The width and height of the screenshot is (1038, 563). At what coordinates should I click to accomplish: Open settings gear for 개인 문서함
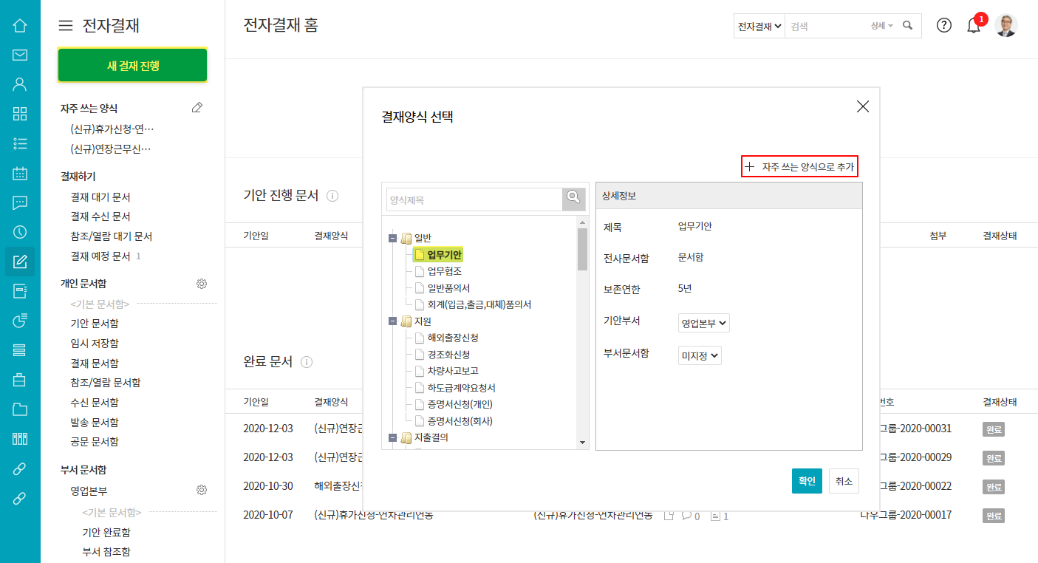[x=201, y=284]
